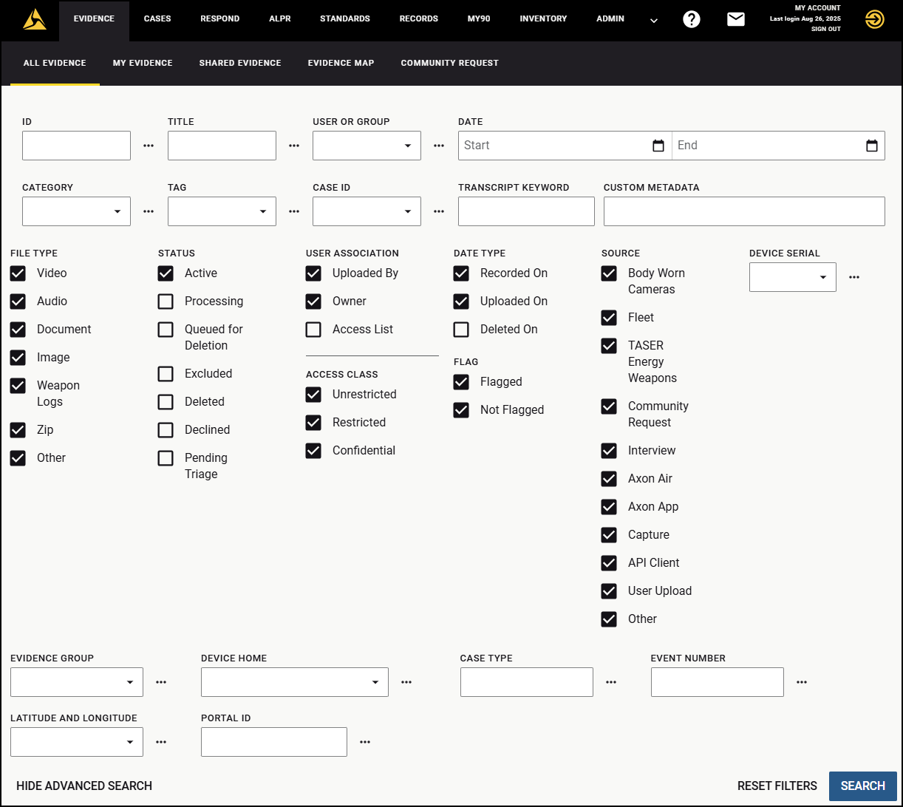Click ellipsis next to Device Serial dropdown
Image resolution: width=903 pixels, height=807 pixels.
click(x=854, y=277)
